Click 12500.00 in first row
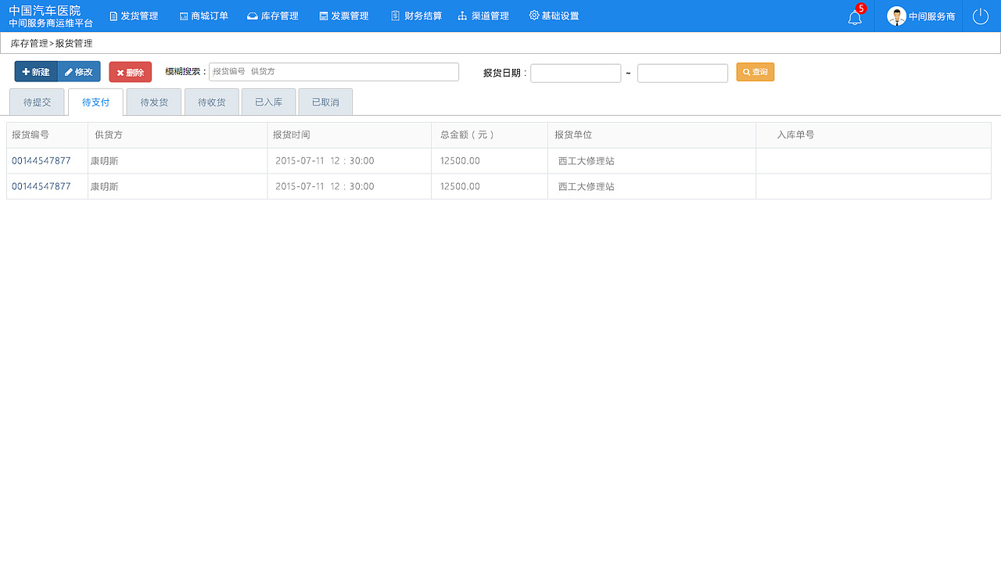The height and width of the screenshot is (563, 1001). pyautogui.click(x=460, y=161)
